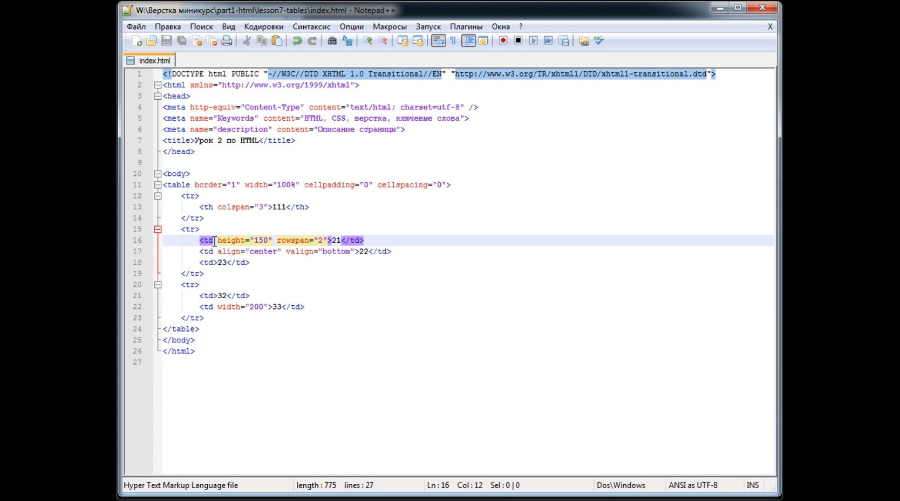
Task: Click the folder-with-printer toolbar icon
Action: (583, 41)
